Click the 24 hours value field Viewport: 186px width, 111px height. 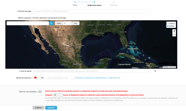coord(58,95)
